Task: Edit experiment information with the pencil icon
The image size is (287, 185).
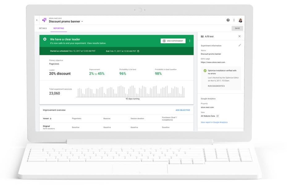Action: 240,45
